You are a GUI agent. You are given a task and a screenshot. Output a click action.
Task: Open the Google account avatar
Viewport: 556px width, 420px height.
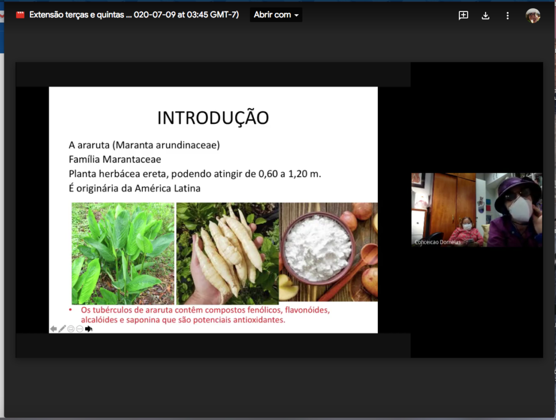coord(533,16)
